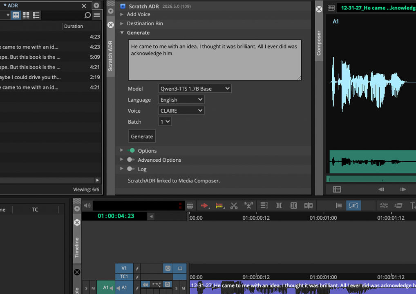Click the video segment list icon before the Splice-In arrow
416x294 pixels.
point(190,205)
